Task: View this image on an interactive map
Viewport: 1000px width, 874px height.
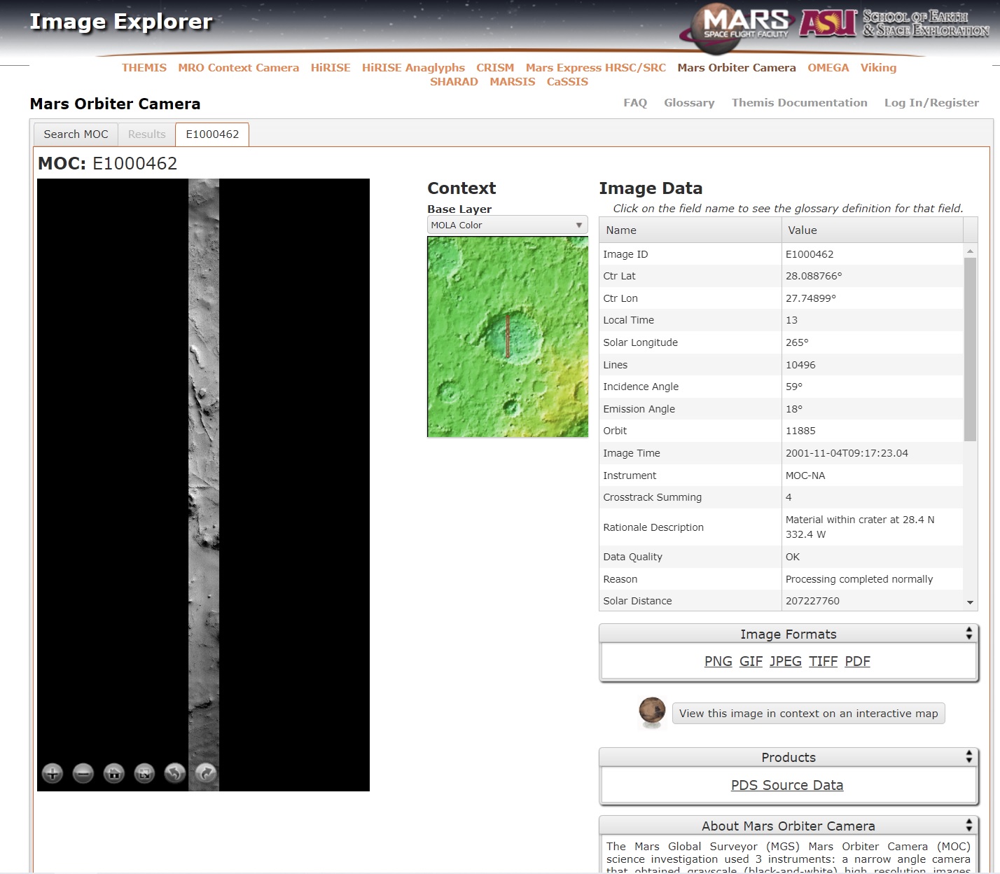Action: pyautogui.click(x=808, y=714)
